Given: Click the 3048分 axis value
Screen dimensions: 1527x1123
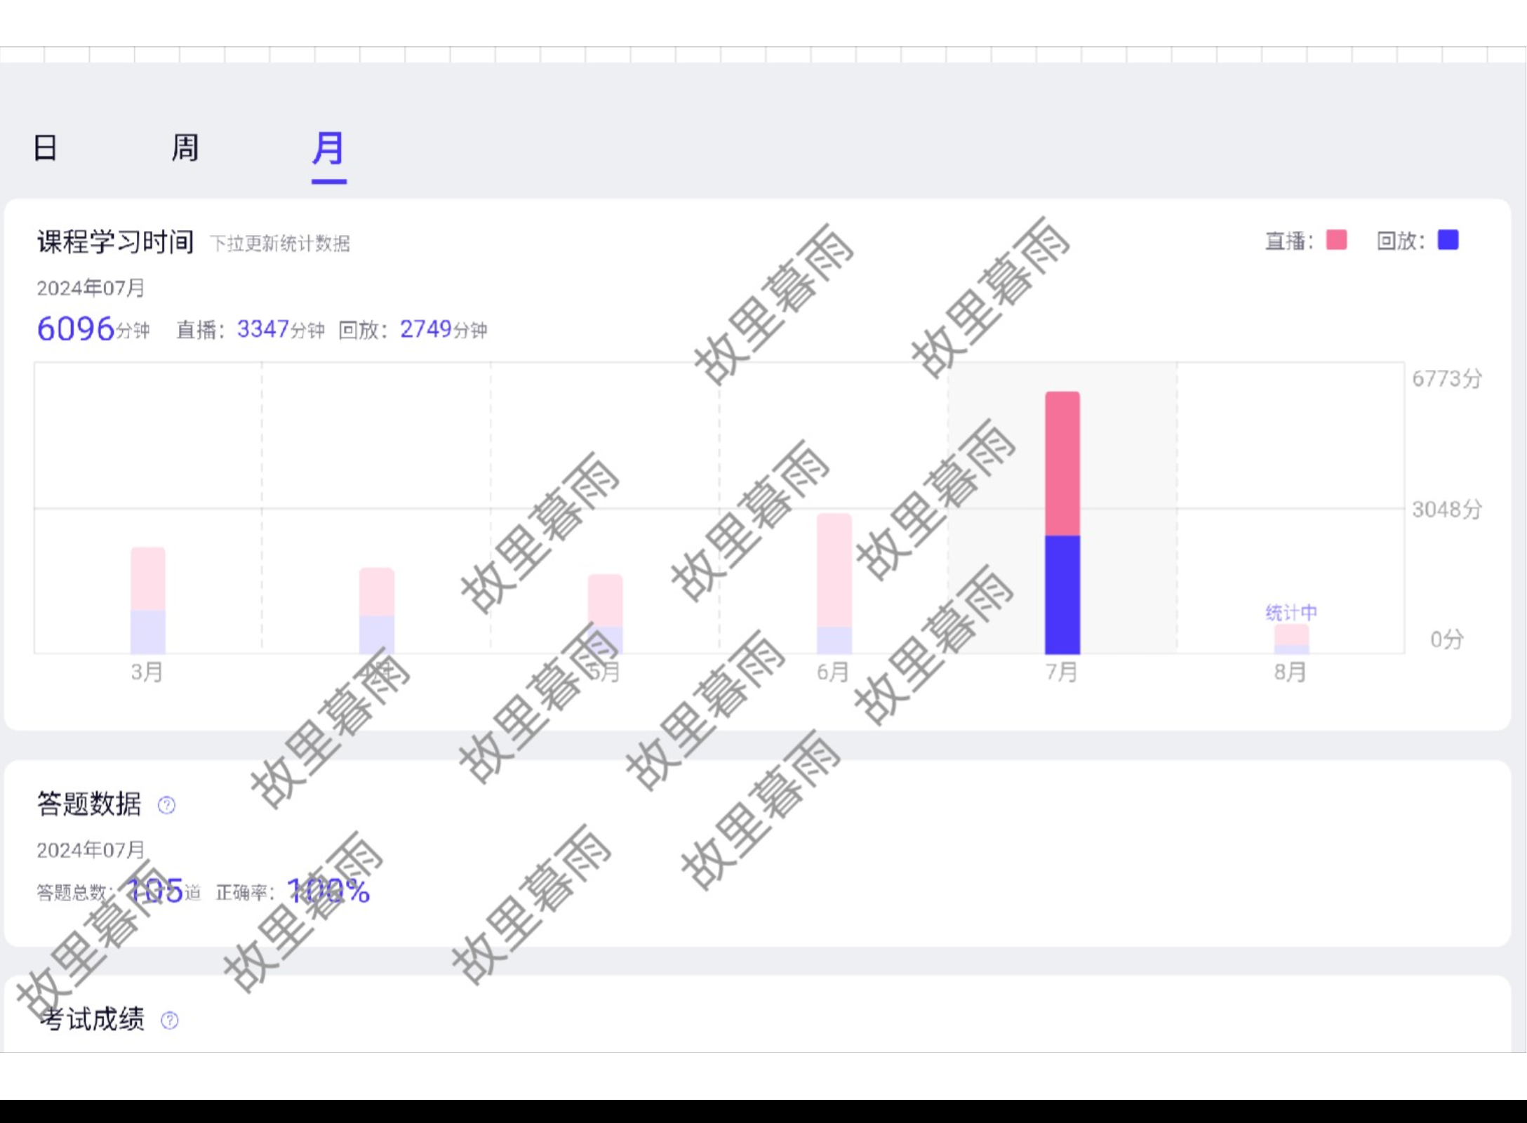Looking at the screenshot, I should click(1447, 509).
